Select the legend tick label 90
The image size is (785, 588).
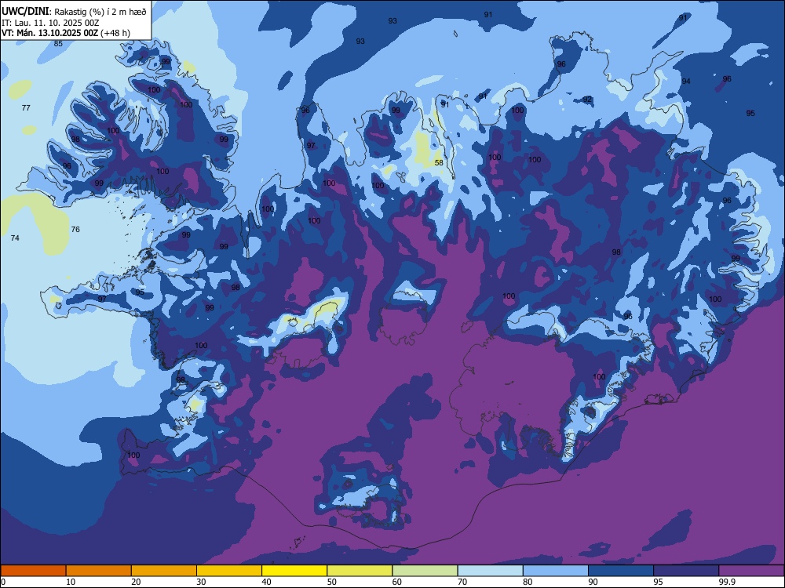point(593,582)
